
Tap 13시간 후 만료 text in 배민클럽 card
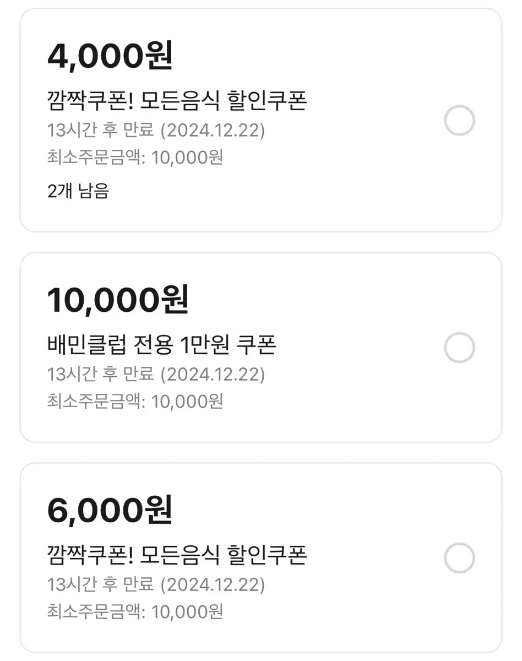click(101, 375)
